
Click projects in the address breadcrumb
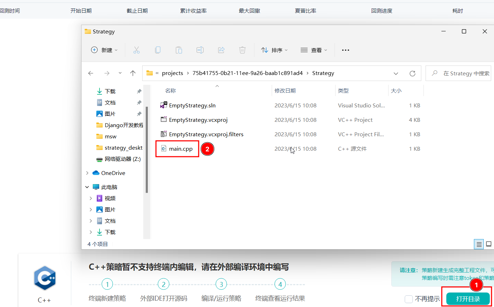click(173, 73)
